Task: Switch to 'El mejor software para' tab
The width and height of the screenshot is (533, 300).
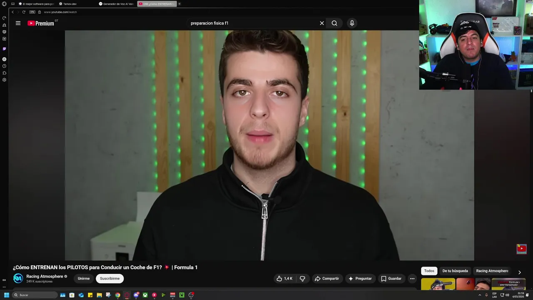Action: pyautogui.click(x=37, y=4)
